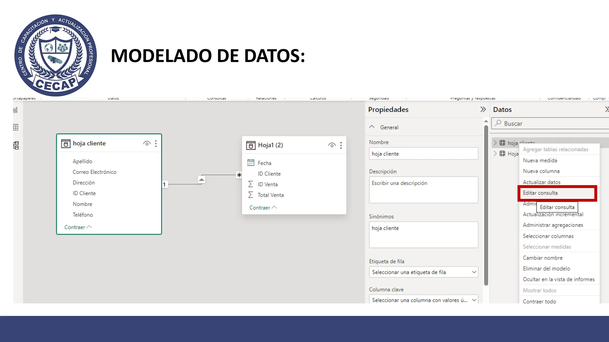Select the Model view icon in sidebar
This screenshot has height=342, width=609.
tap(16, 145)
